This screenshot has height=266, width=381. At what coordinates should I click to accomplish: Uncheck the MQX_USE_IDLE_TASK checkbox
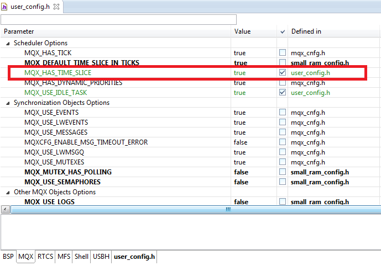[x=283, y=92]
